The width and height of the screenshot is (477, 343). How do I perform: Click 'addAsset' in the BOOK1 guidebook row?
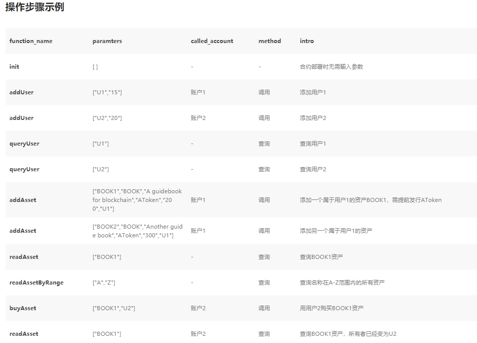[23, 200]
